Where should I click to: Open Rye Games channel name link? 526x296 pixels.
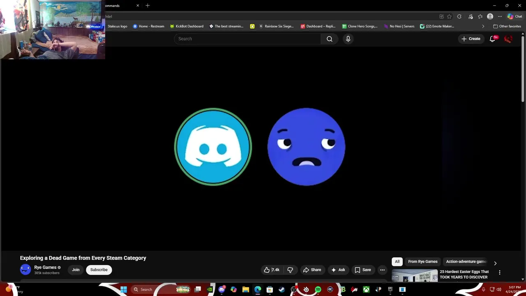click(x=45, y=267)
